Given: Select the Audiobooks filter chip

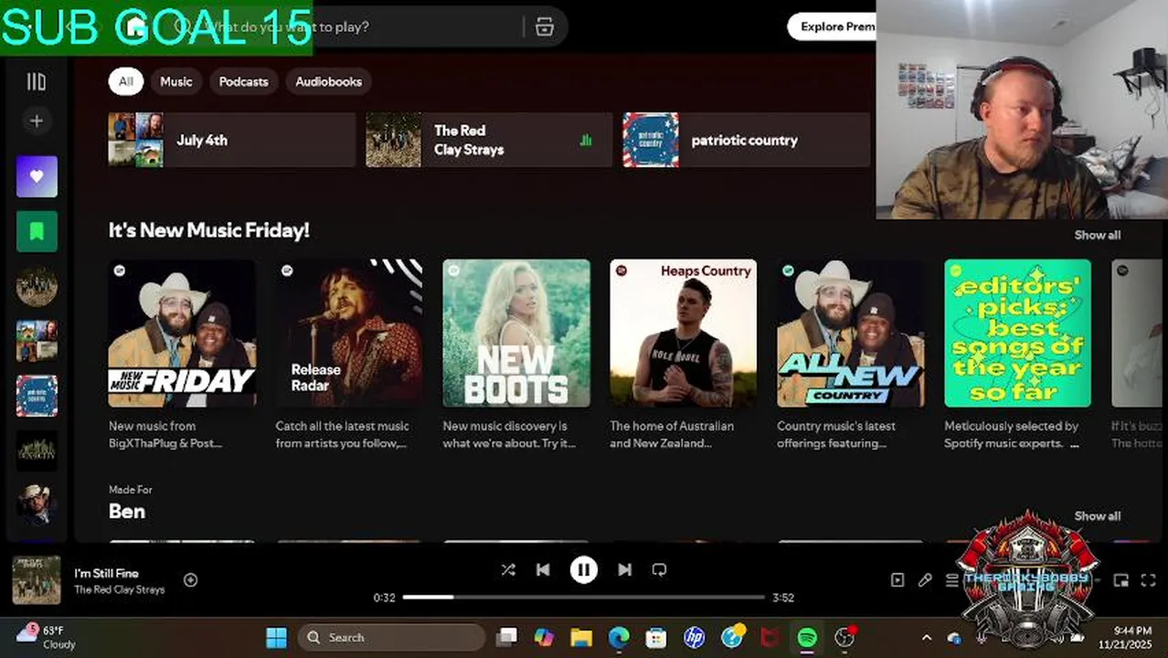Looking at the screenshot, I should [x=329, y=81].
